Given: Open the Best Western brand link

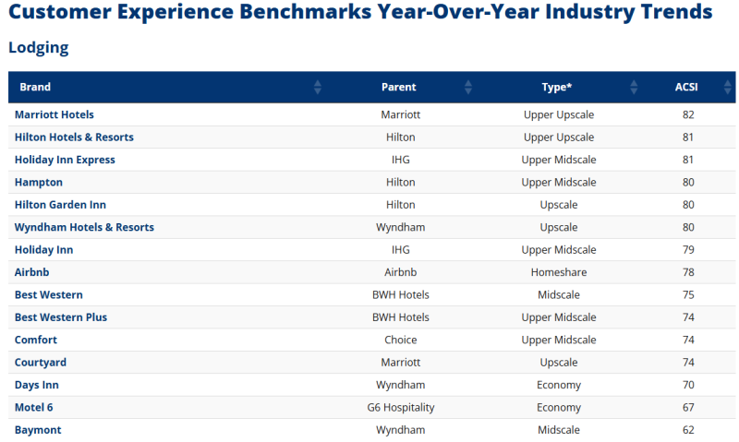Looking at the screenshot, I should pos(49,294).
